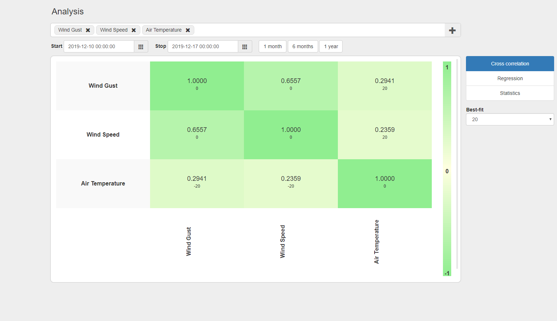Expand the Best-fit dropdown
The image size is (557, 321).
click(510, 119)
